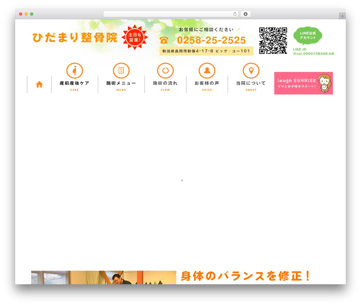Open 施術の流れ navigation item
Screen dimensions: 361x306
[165, 83]
